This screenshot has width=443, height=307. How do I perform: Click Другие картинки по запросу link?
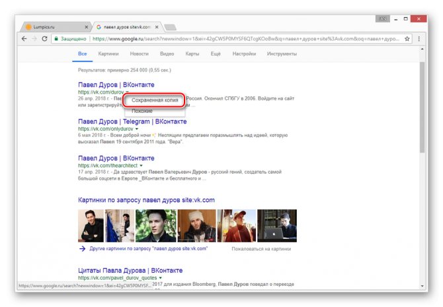(x=149, y=249)
